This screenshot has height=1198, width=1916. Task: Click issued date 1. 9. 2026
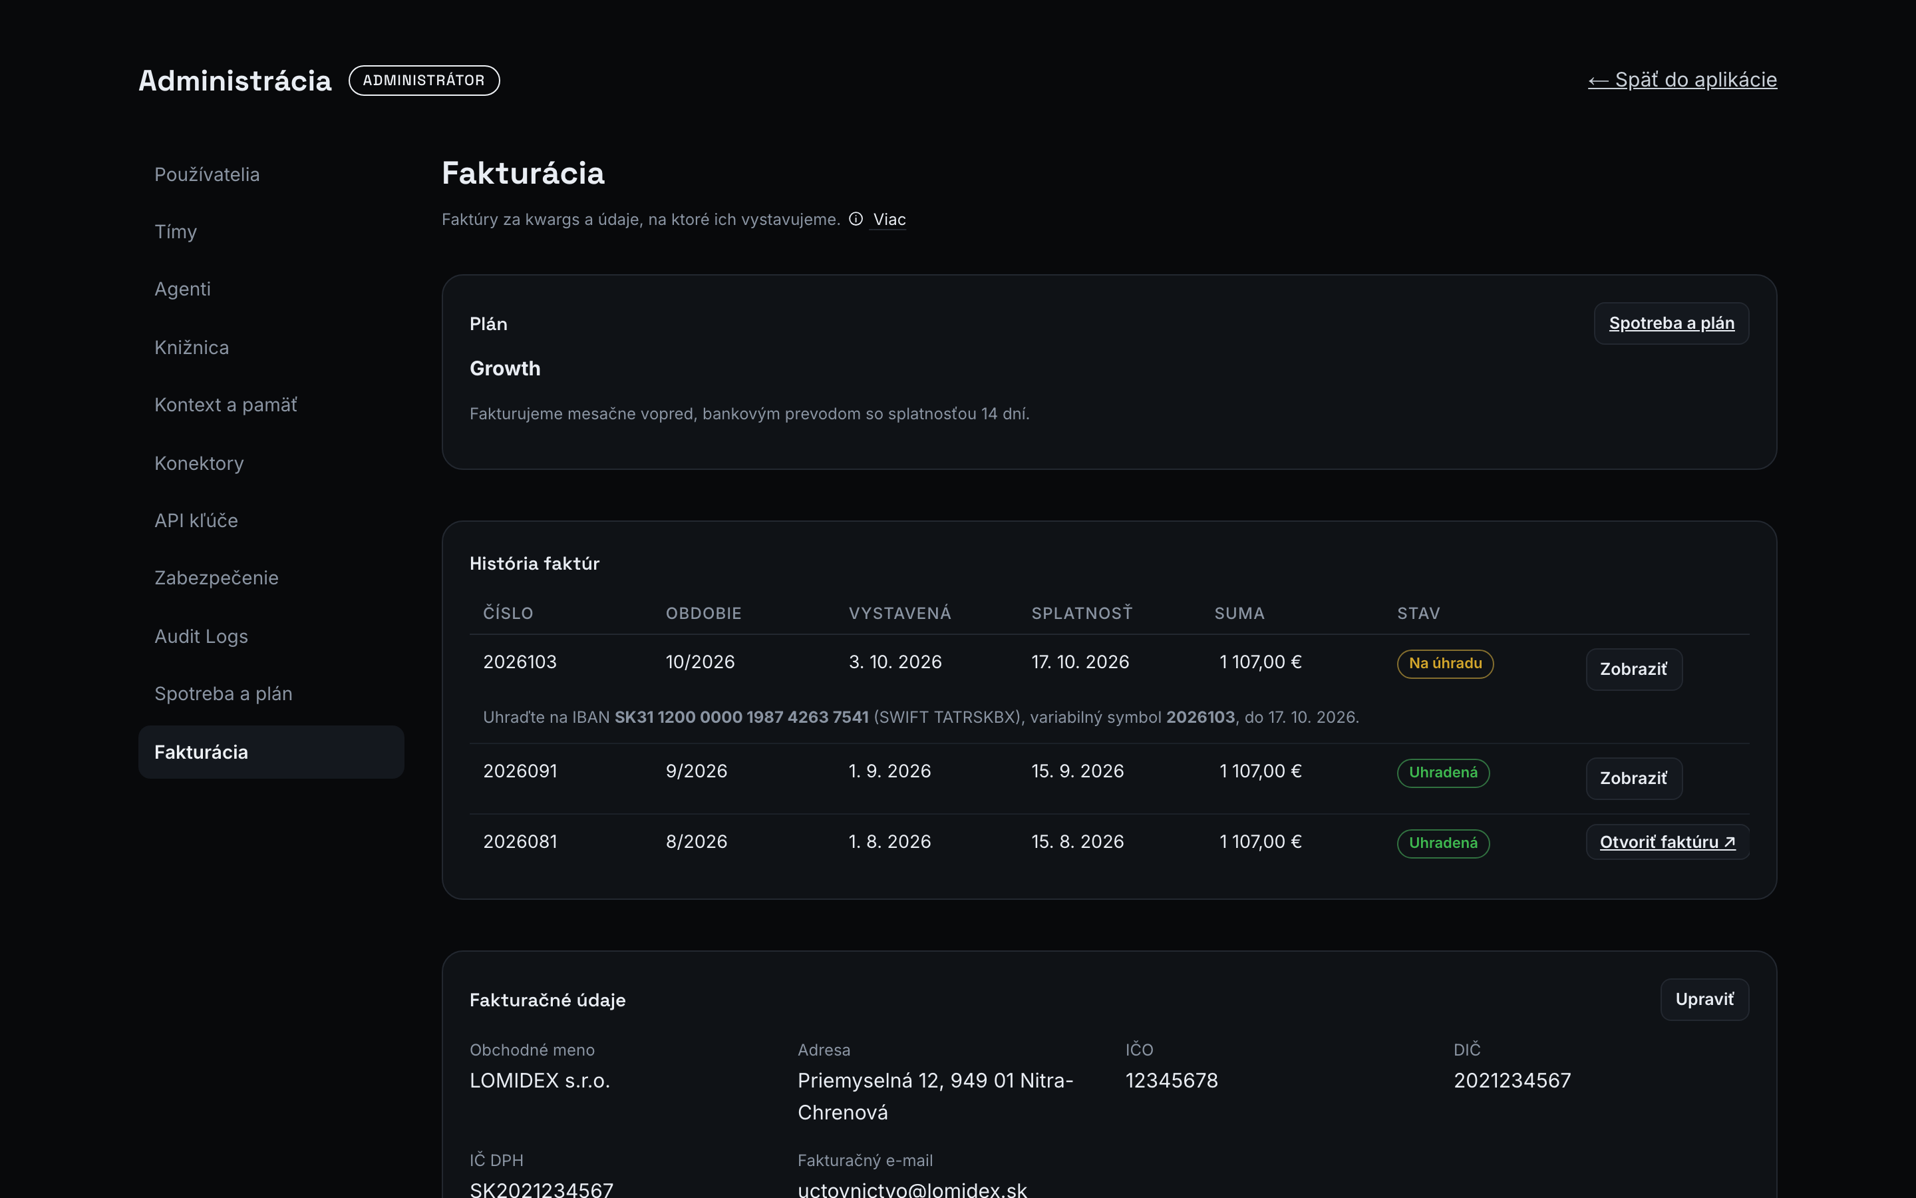coord(889,772)
